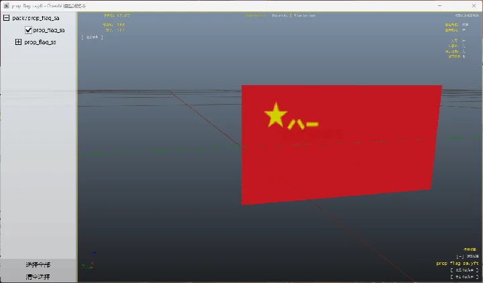
Task: Uncheck the prop_flag_sa model checkbox
Action: 28,30
